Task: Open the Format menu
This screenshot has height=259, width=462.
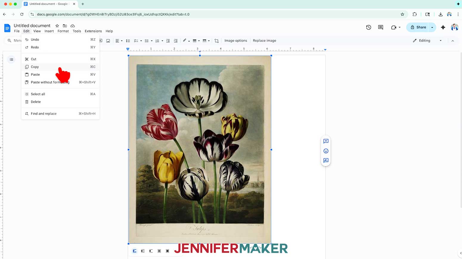Action: (63, 31)
